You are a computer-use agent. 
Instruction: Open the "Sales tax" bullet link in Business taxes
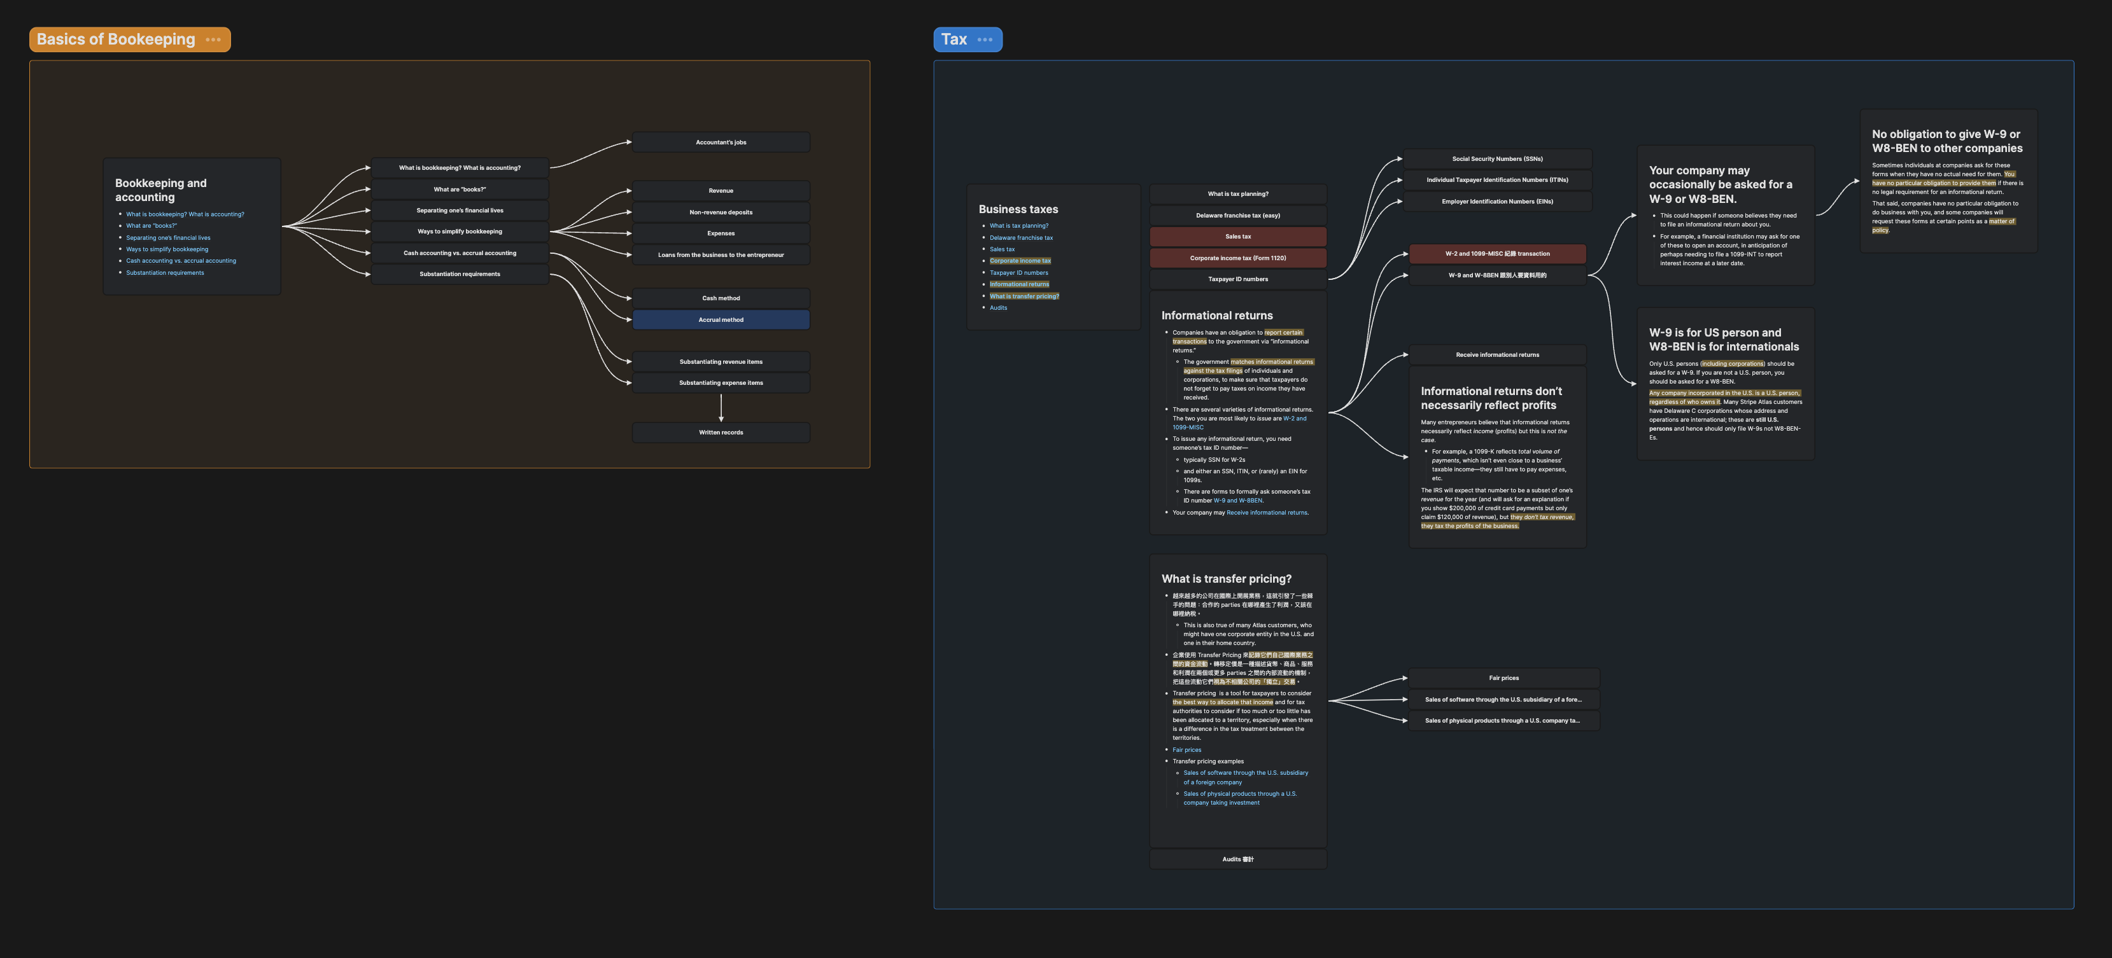click(1002, 249)
